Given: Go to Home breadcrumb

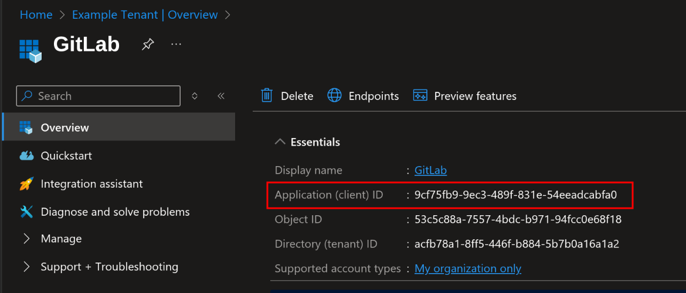Looking at the screenshot, I should (36, 15).
